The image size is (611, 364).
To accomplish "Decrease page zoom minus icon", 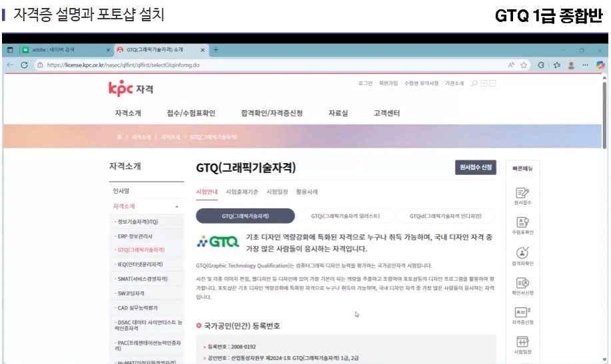I will (x=492, y=83).
